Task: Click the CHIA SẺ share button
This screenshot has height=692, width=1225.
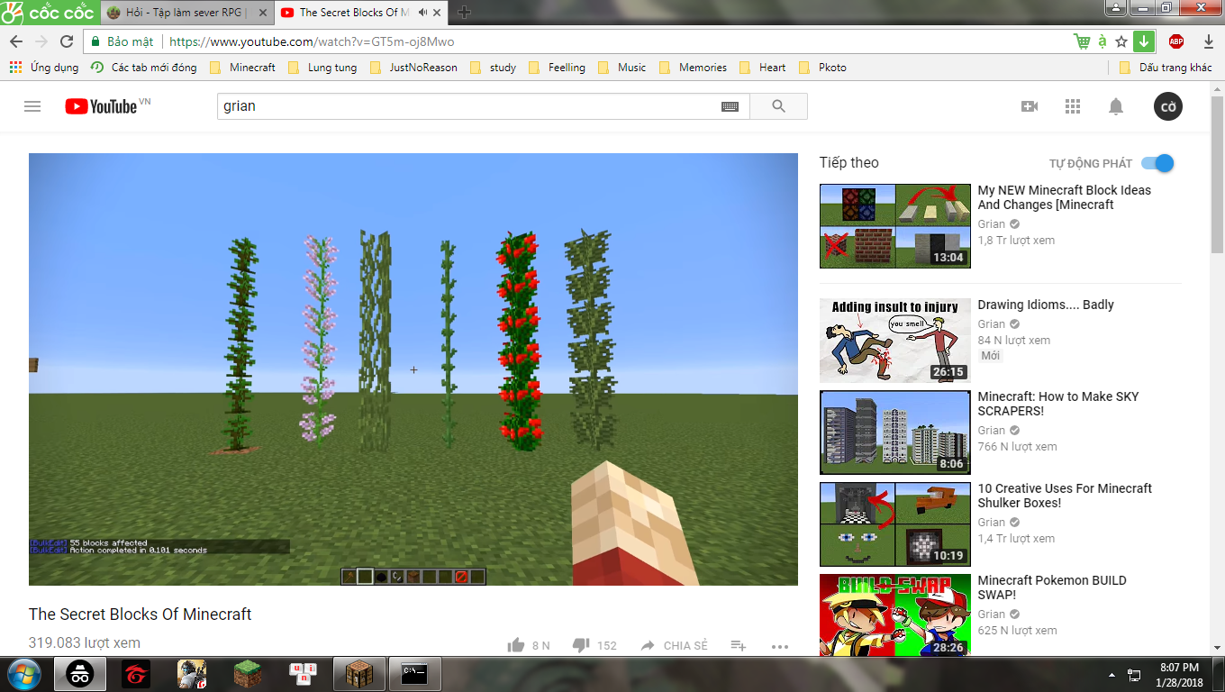Action: point(674,645)
